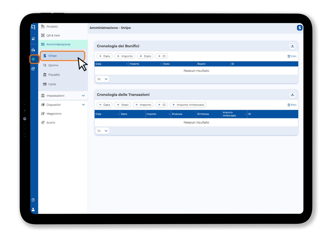Sort Bonifici table by Data column

112,64
